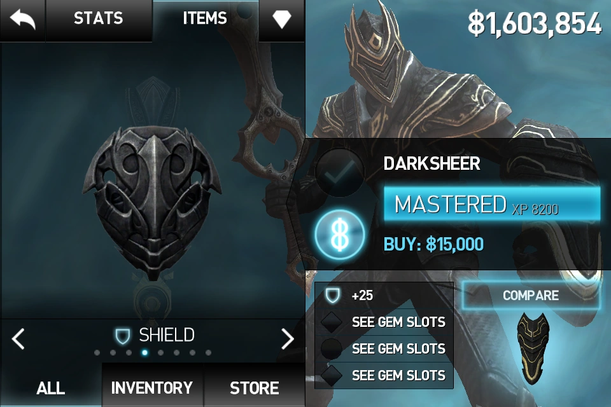The image size is (611, 407).
Task: Tap the shield defense +25 stat icon
Action: point(332,295)
